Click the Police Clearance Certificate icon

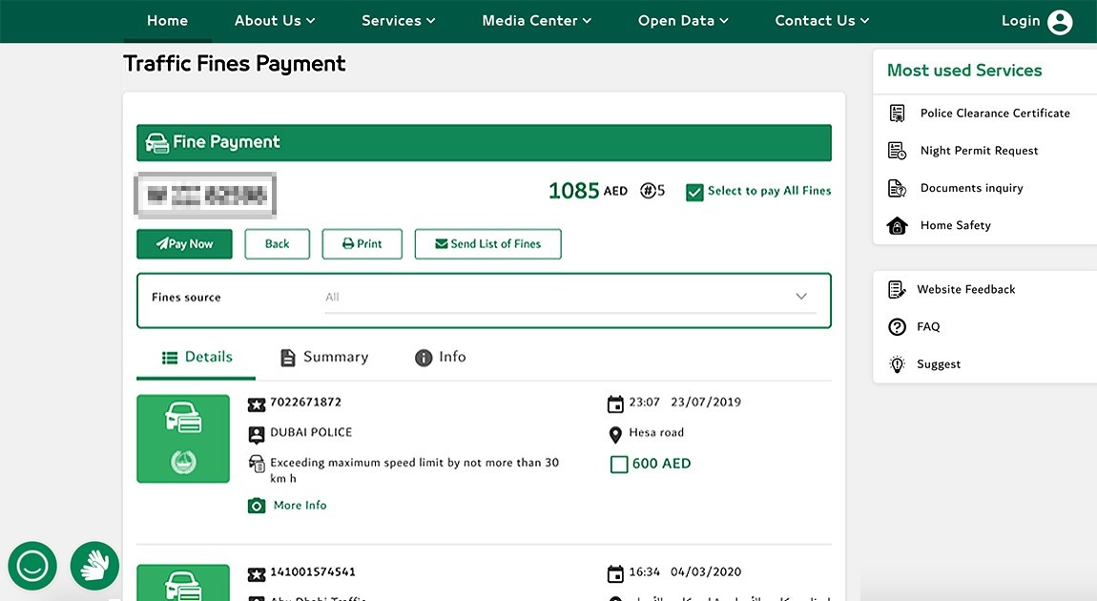click(897, 114)
